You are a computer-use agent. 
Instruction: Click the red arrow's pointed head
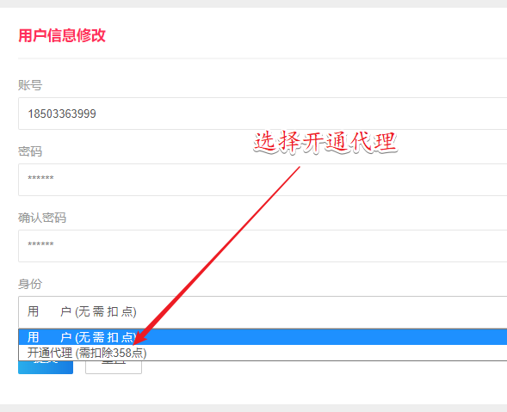pos(139,338)
